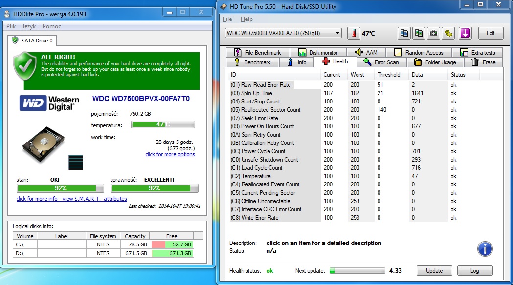Select the C:\ volume row
Image resolution: width=513 pixels, height=285 pixels.
pyautogui.click(x=103, y=244)
